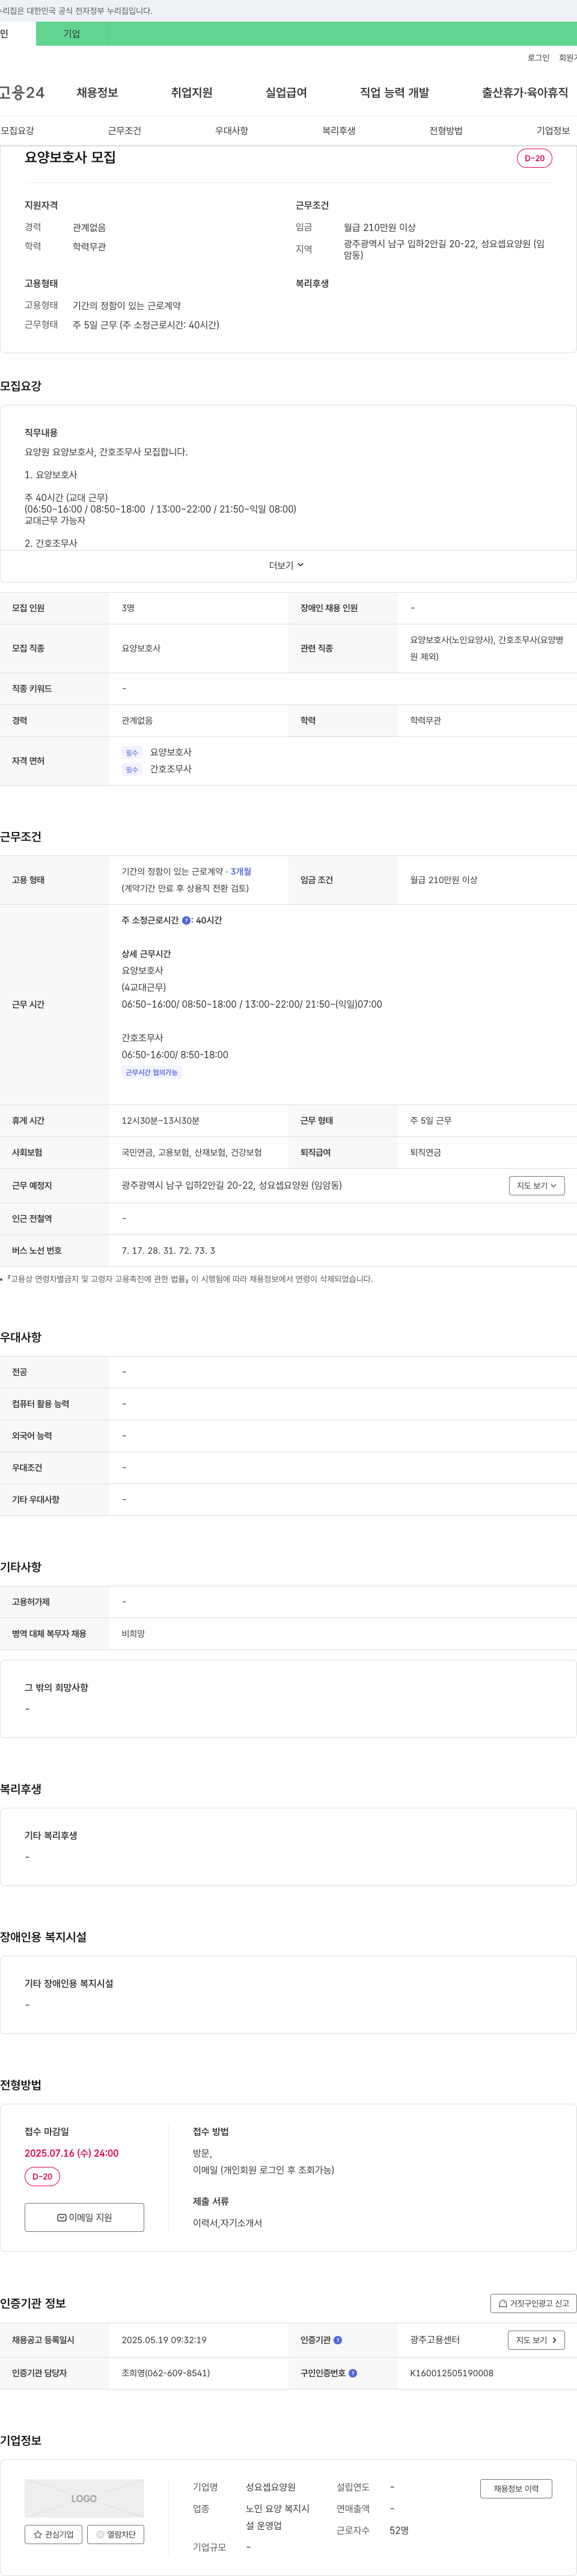Click the 주 소정근로시간 help icon
This screenshot has height=2576, width=577.
click(x=186, y=920)
